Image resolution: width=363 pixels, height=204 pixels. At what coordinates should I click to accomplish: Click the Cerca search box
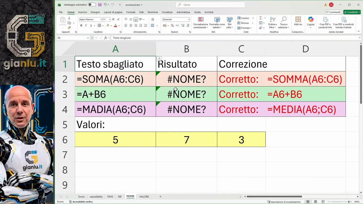(210, 5)
